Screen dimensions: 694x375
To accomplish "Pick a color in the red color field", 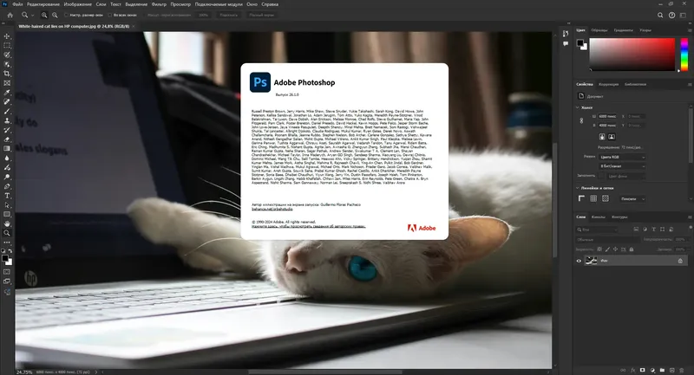I will pyautogui.click(x=632, y=55).
